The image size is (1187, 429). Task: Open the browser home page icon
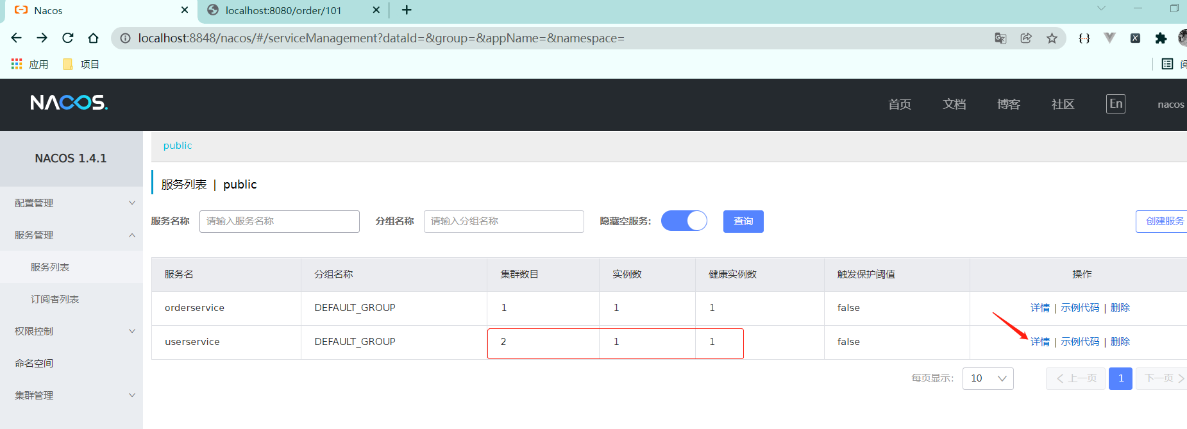94,38
